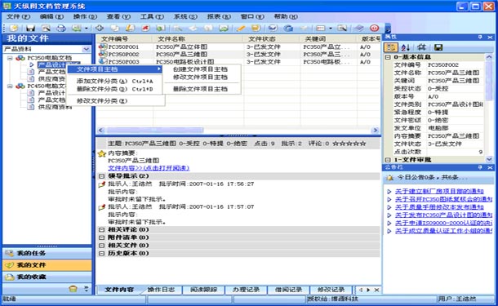This screenshot has height=306, width=498.
Task: Open the 报表(R) menu
Action: (x=219, y=16)
